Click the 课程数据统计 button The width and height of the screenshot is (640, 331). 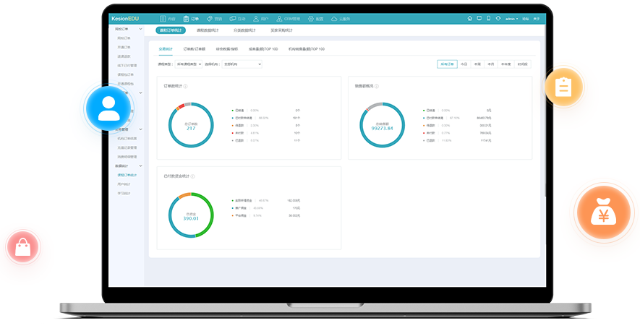point(209,30)
